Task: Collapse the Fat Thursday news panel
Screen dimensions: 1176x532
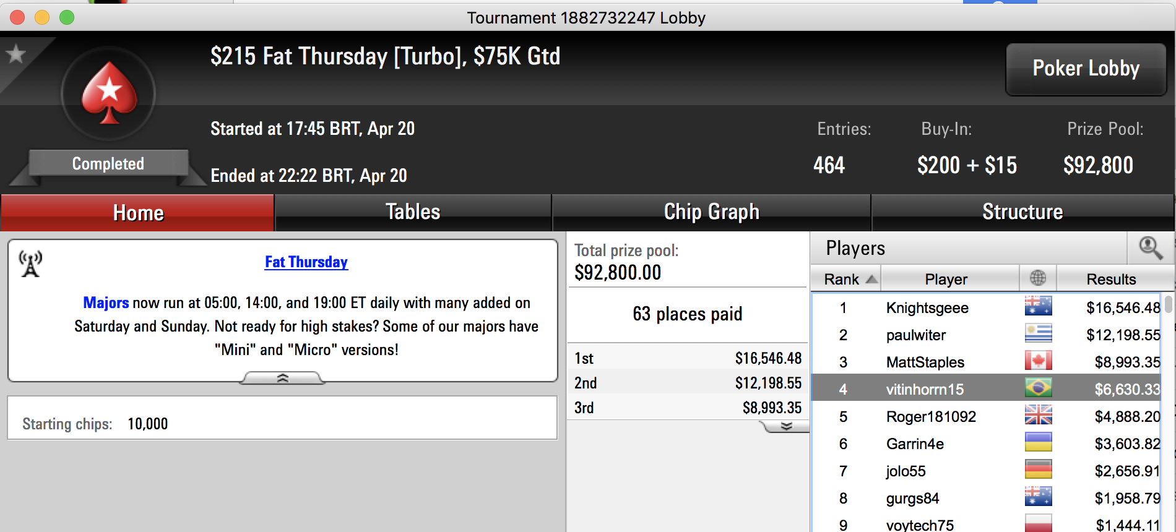Action: (282, 378)
